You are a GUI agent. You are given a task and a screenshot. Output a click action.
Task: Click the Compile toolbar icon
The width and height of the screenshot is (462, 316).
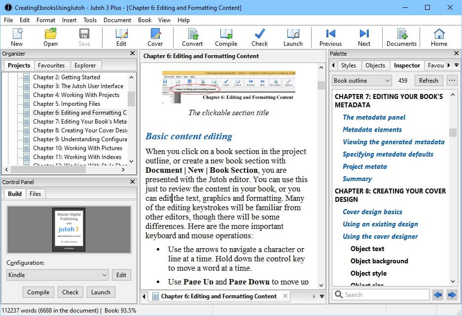[x=226, y=37]
